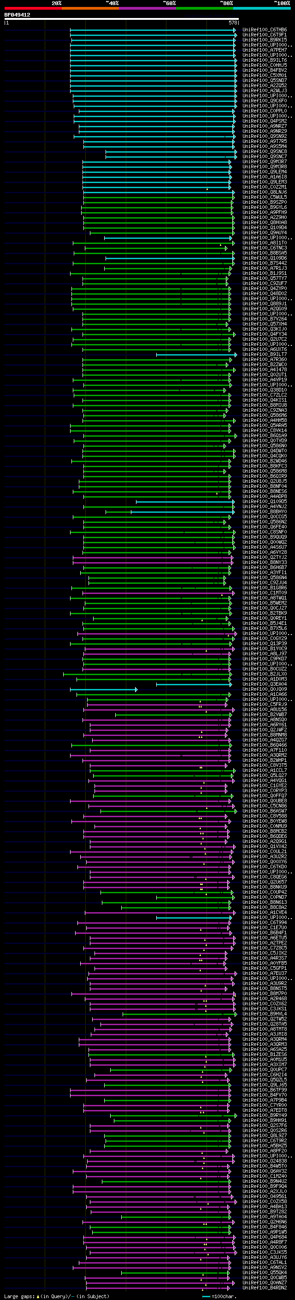Select the UniRef100_C0Z2M1 hit

pyautogui.click(x=265, y=187)
